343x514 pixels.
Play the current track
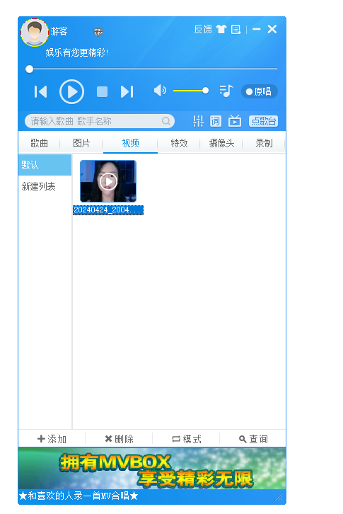[x=71, y=91]
